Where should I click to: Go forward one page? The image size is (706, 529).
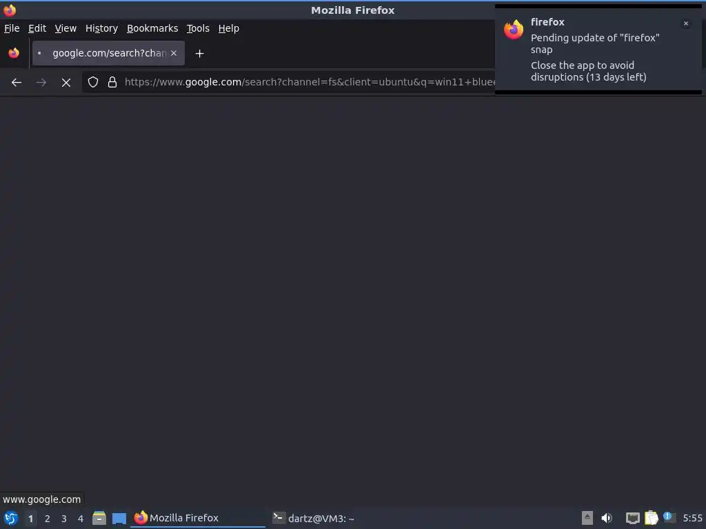tap(41, 83)
